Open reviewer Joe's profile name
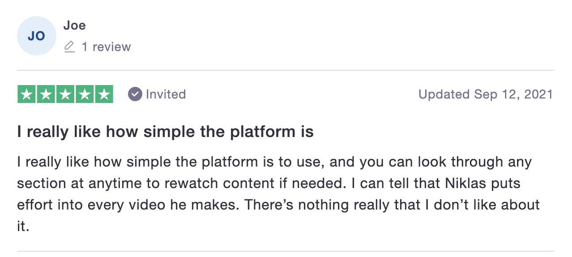The width and height of the screenshot is (572, 257). (x=74, y=26)
